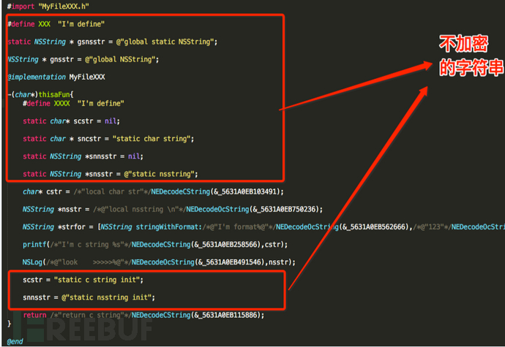Click the NSLog NEDecodeOcString line
The image size is (505, 347).
(159, 262)
